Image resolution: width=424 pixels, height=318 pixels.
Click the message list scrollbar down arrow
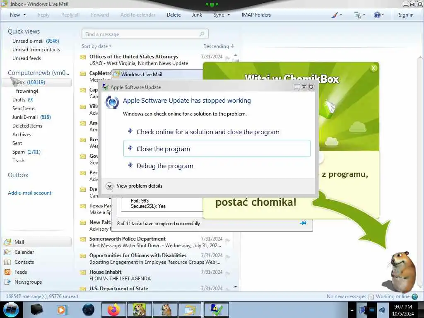point(236,287)
